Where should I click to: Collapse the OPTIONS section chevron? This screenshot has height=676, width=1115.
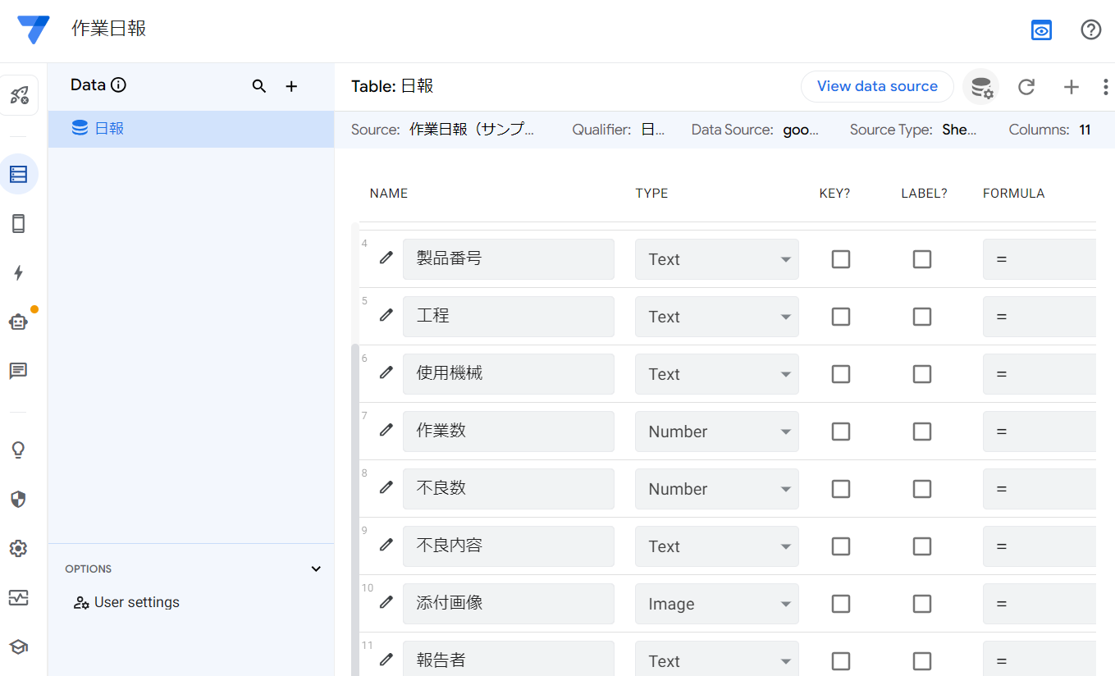tap(315, 568)
